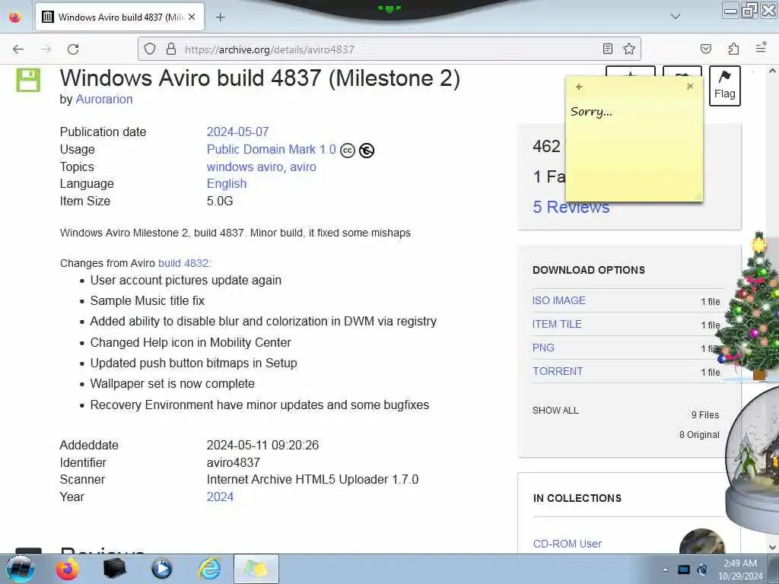Switch to the Windows Aviro build 4837 tab

coord(119,17)
